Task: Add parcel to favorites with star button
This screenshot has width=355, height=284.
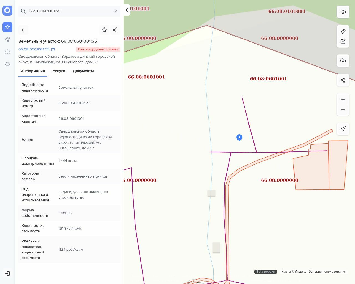Action: pyautogui.click(x=104, y=30)
